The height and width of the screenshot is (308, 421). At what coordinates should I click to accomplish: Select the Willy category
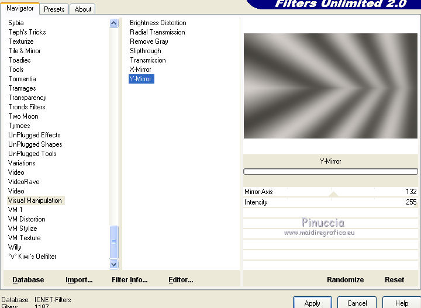[15, 247]
